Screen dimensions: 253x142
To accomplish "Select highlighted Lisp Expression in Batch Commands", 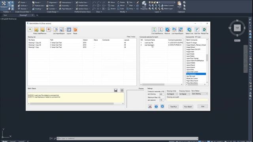I will click(x=196, y=74).
